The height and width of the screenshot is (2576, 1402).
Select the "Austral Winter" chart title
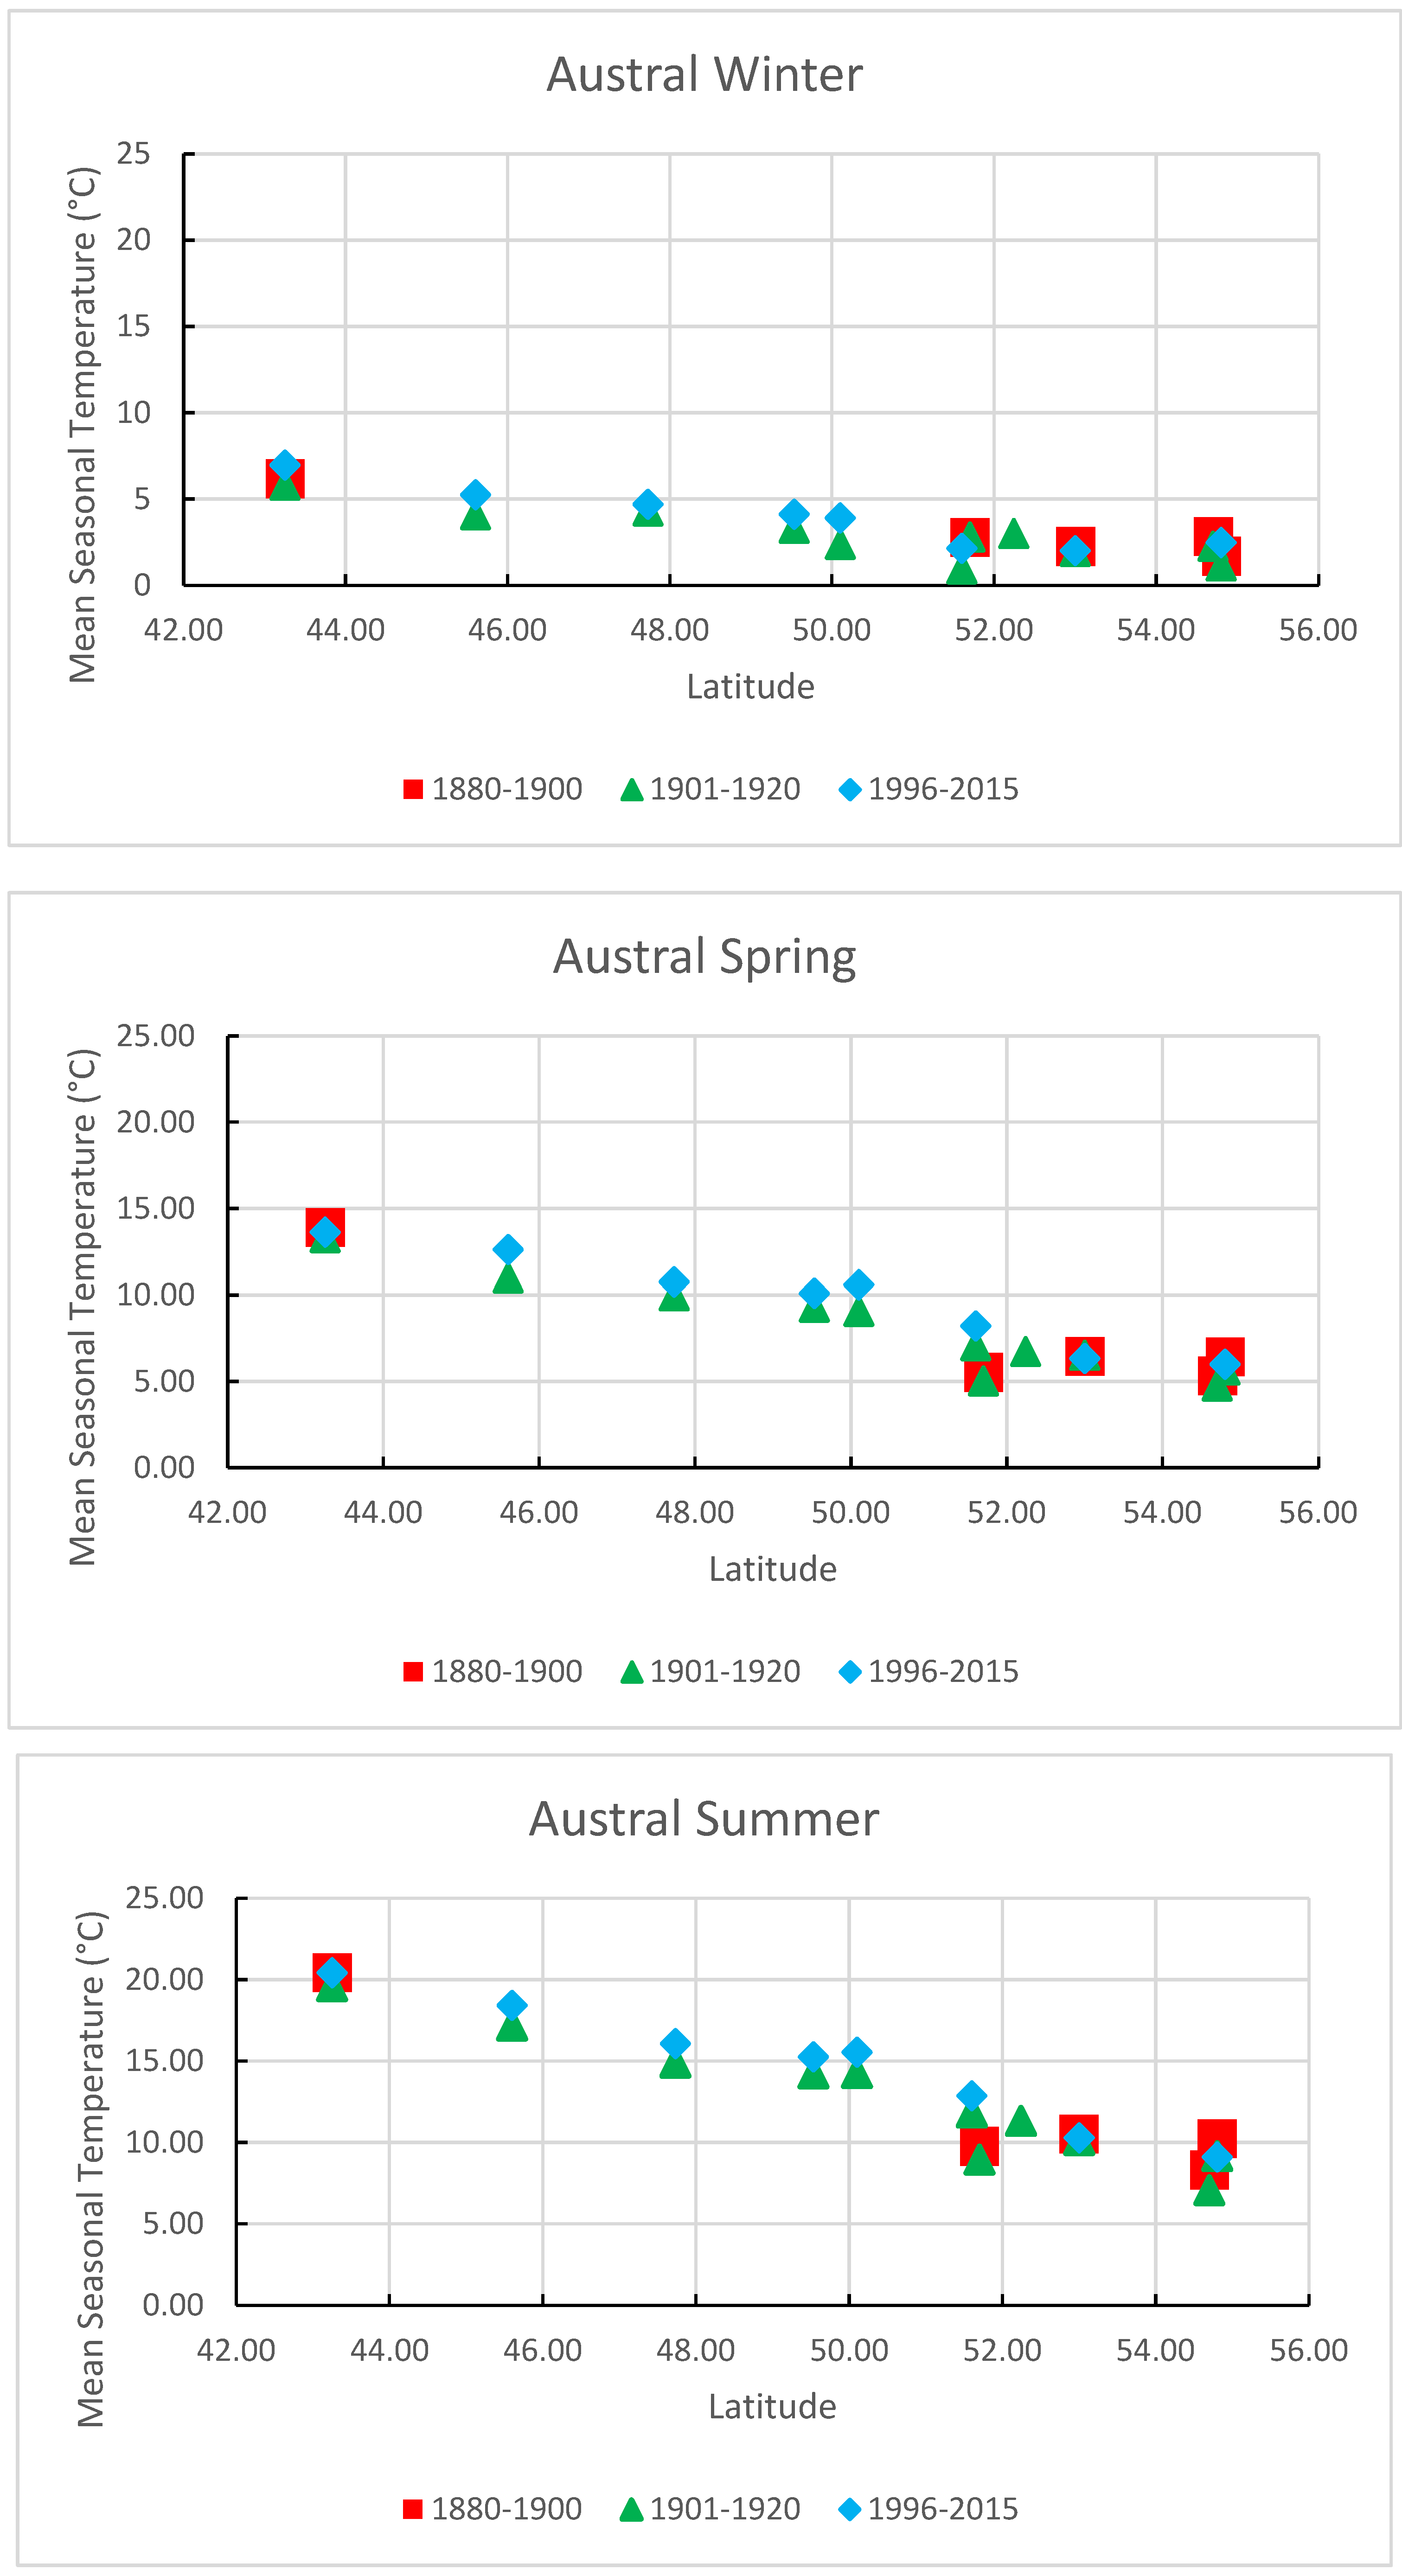pos(704,75)
